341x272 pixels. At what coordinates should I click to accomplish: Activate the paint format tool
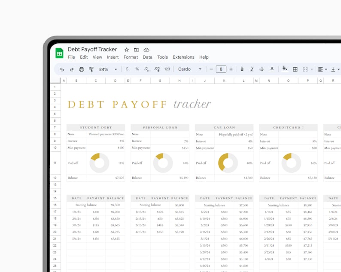[91, 69]
